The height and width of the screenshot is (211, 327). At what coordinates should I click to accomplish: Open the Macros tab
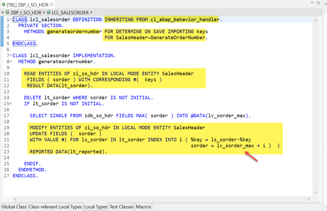[144, 207]
